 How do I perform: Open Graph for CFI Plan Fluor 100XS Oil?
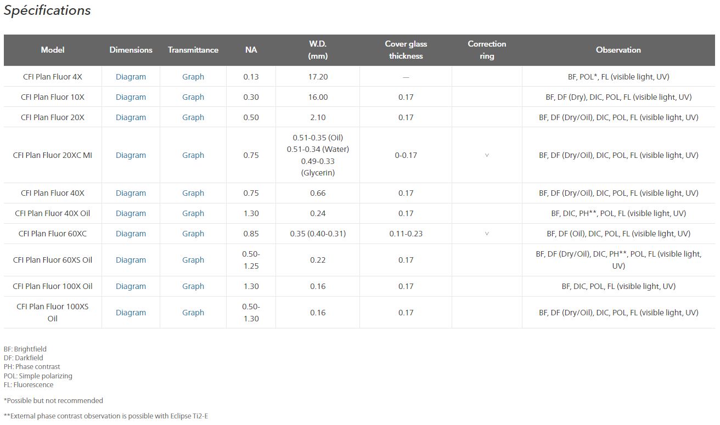pyautogui.click(x=193, y=313)
